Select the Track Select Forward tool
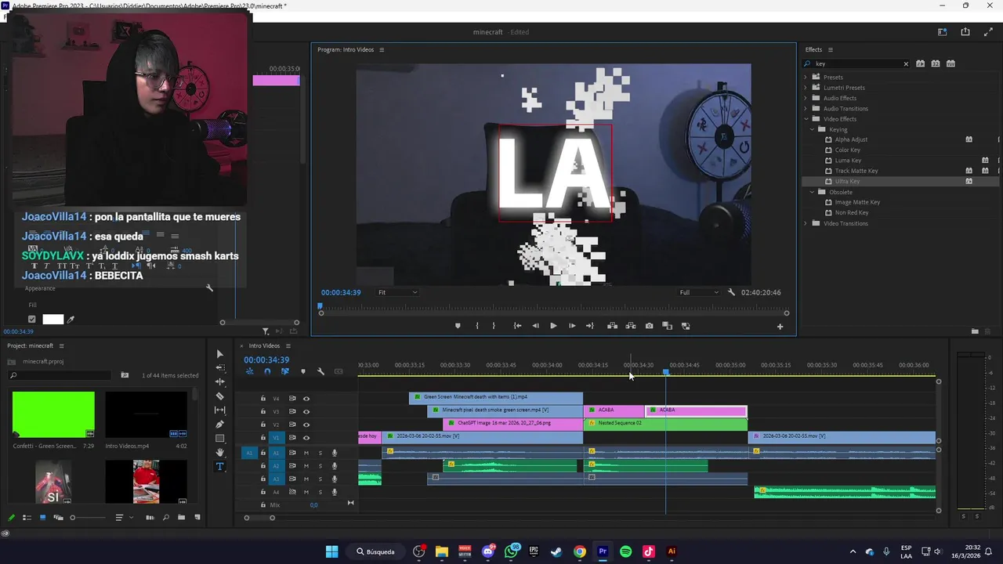 click(x=219, y=368)
